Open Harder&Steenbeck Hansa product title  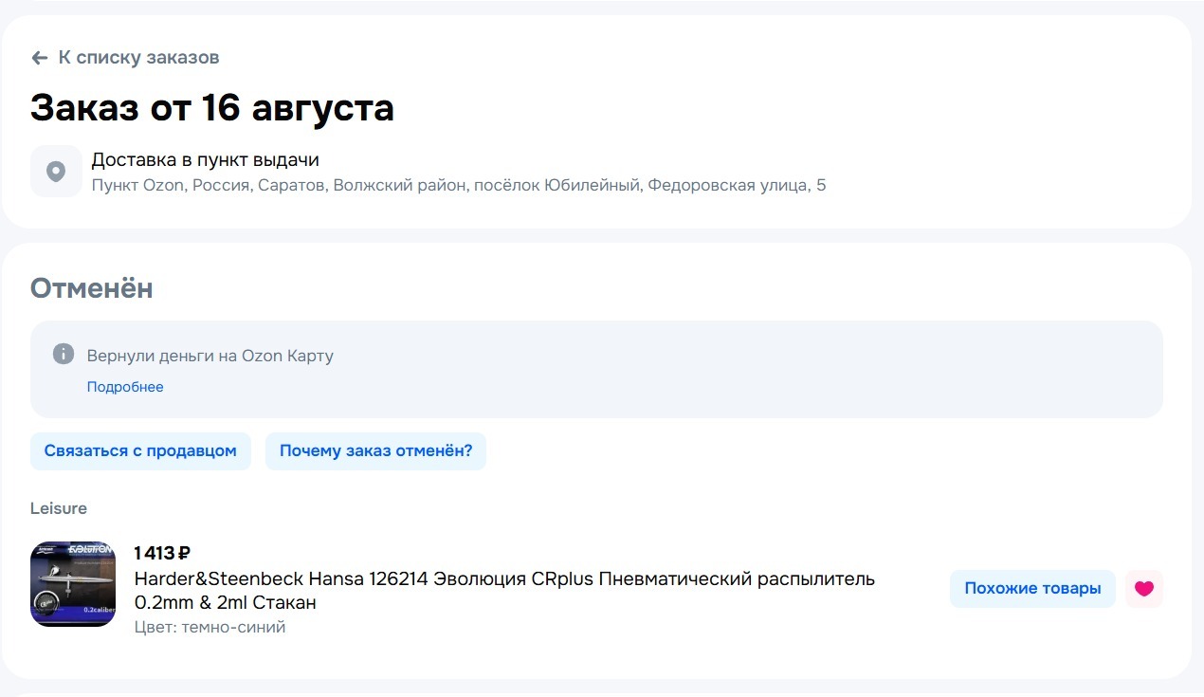(x=504, y=591)
